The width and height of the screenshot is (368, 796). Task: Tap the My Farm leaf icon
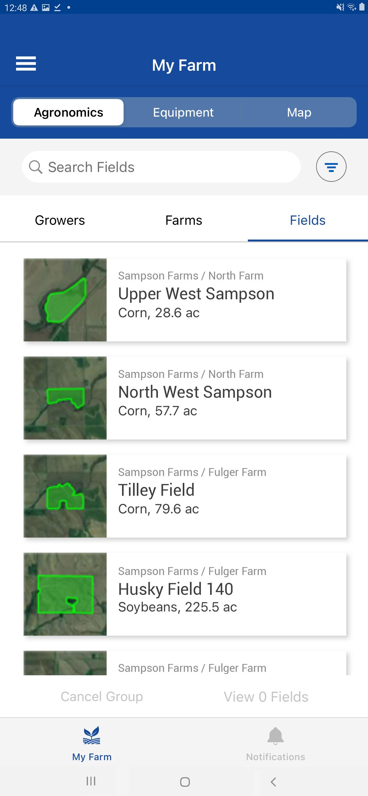pos(92,735)
